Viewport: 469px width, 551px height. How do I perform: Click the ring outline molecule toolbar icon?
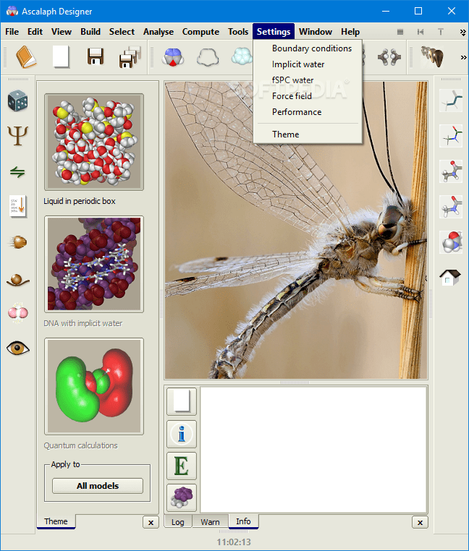pyautogui.click(x=208, y=57)
